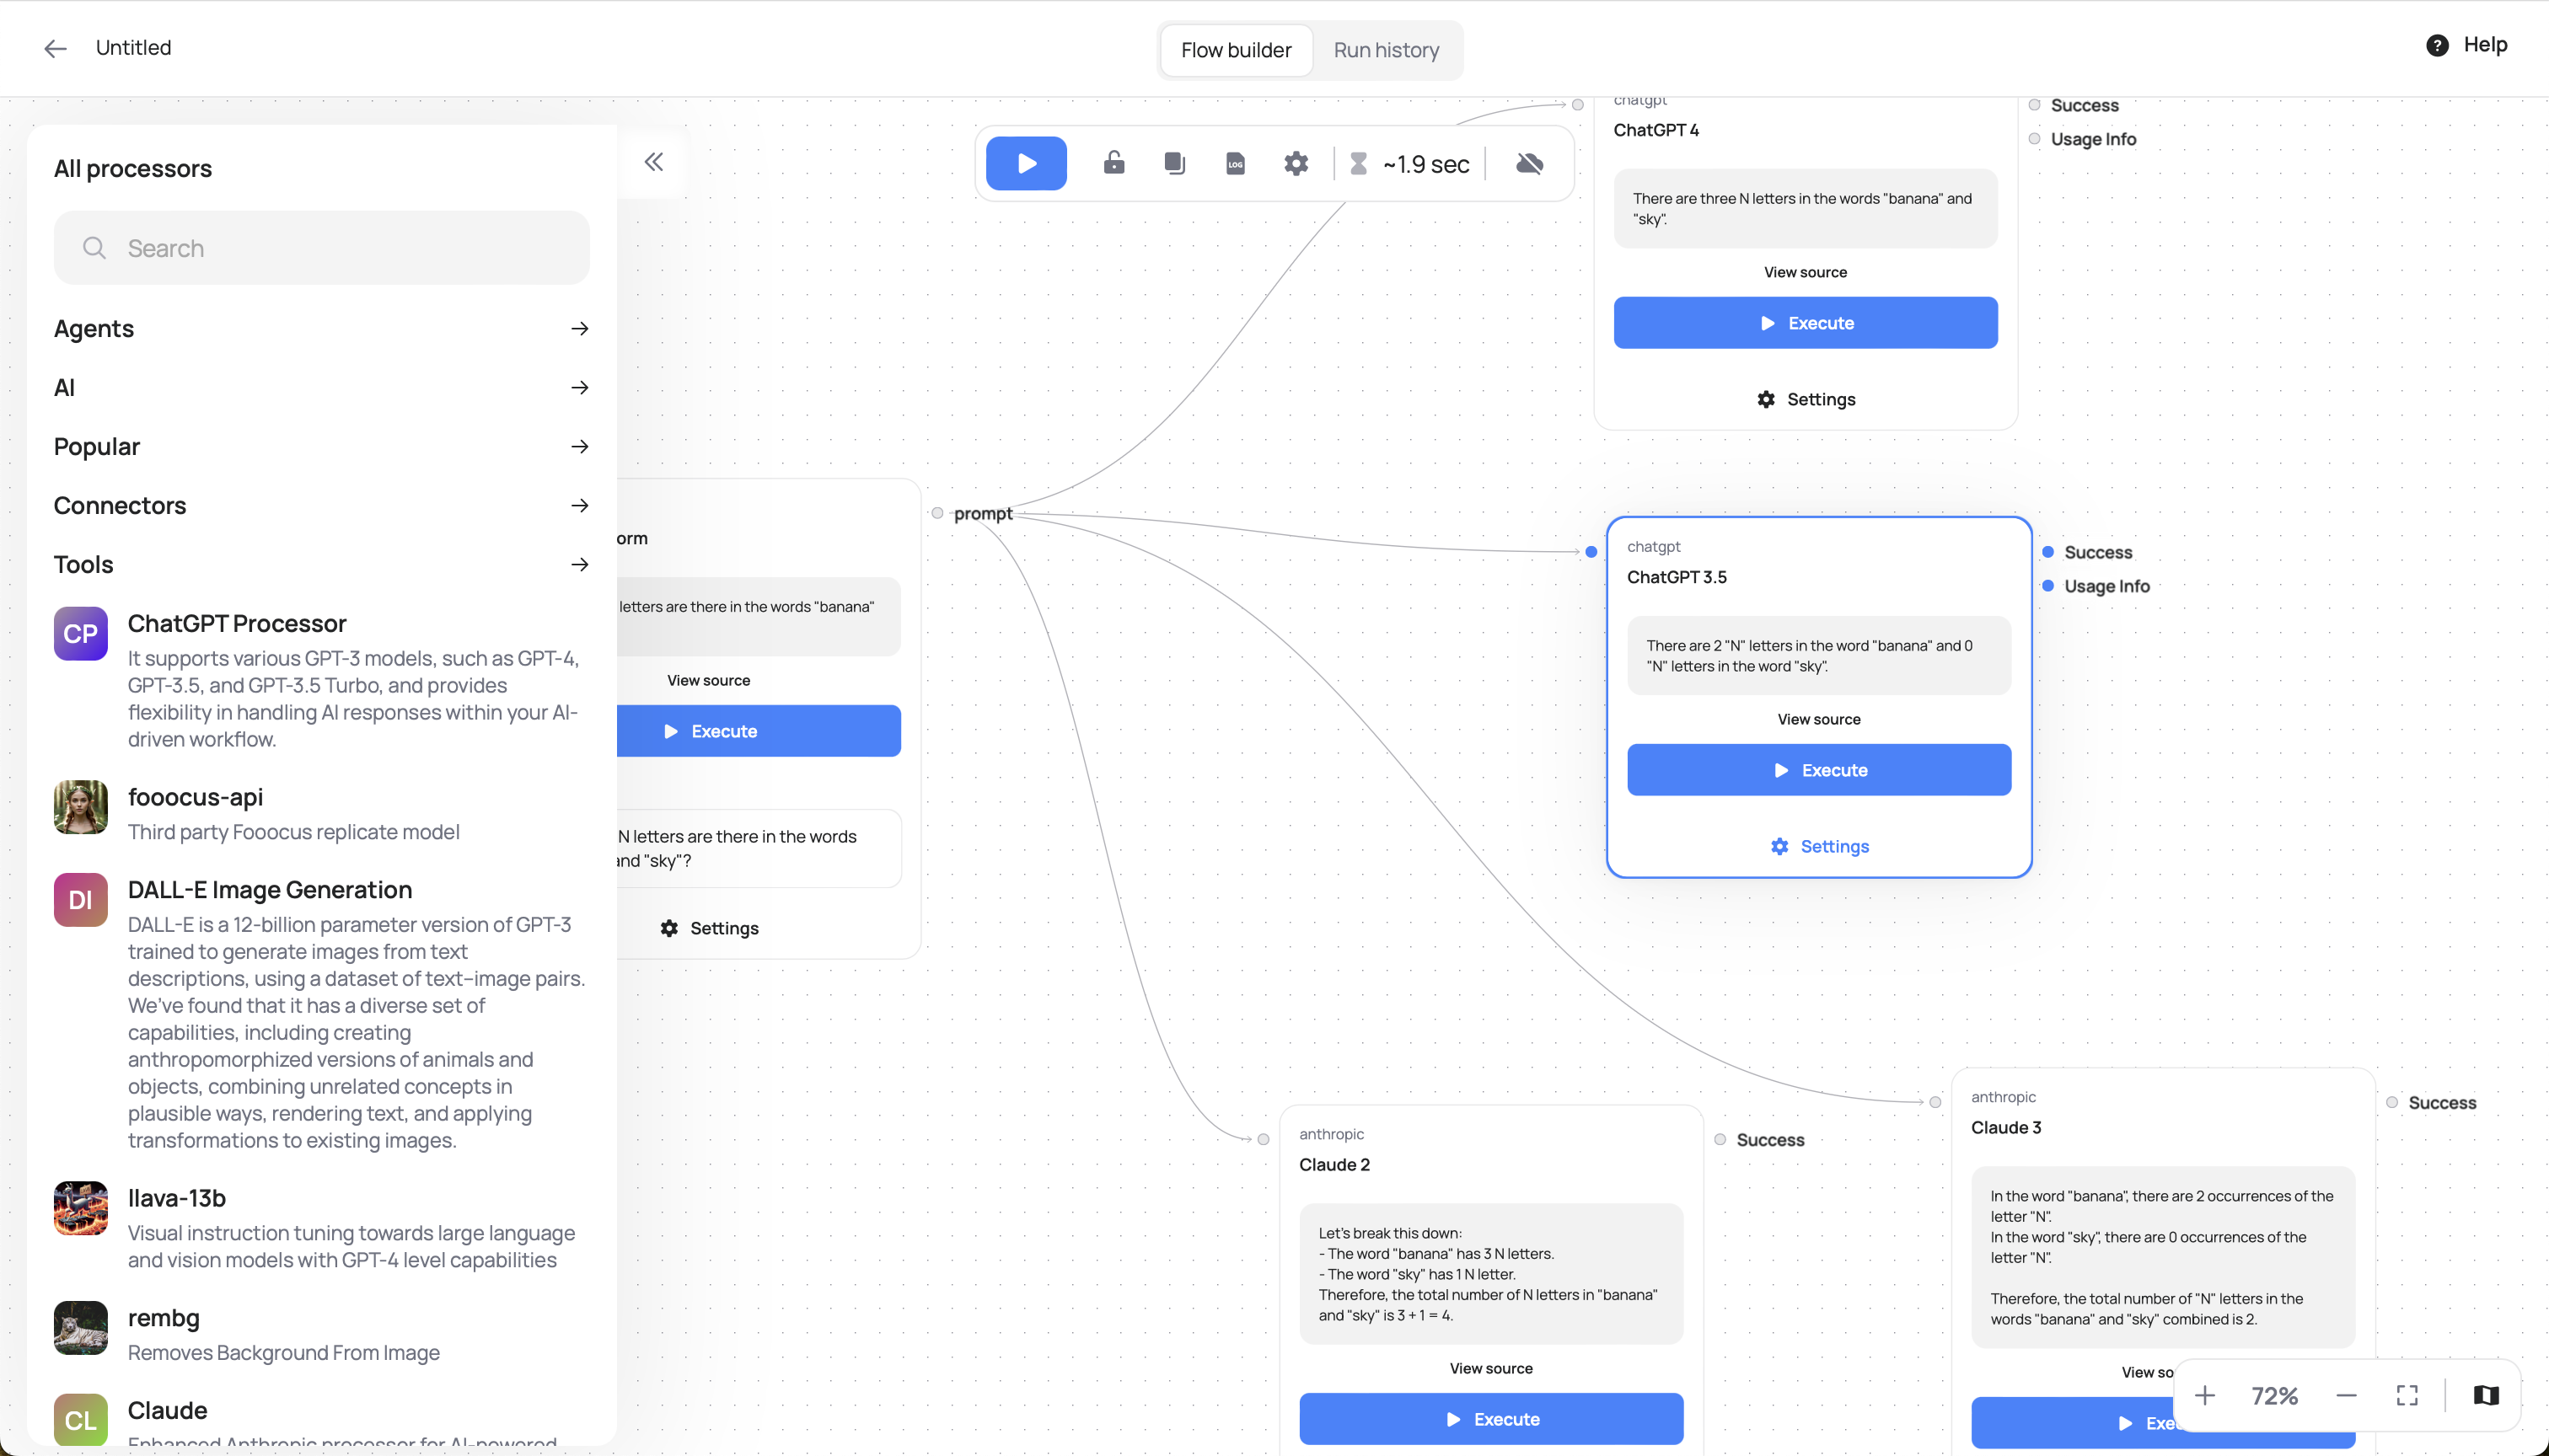2549x1456 pixels.
Task: Click the 72% zoom level value
Action: click(2274, 1396)
